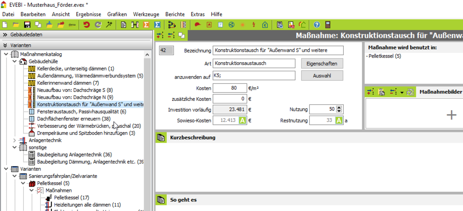Click the green house with euro icon

tap(265, 25)
